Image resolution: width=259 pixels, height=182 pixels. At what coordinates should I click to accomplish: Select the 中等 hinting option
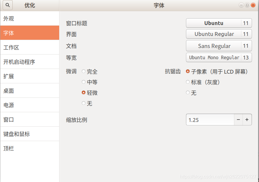84,82
